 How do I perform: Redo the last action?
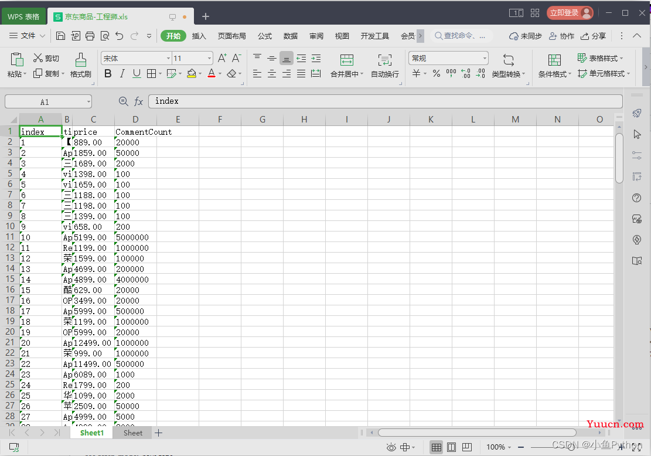pos(135,36)
